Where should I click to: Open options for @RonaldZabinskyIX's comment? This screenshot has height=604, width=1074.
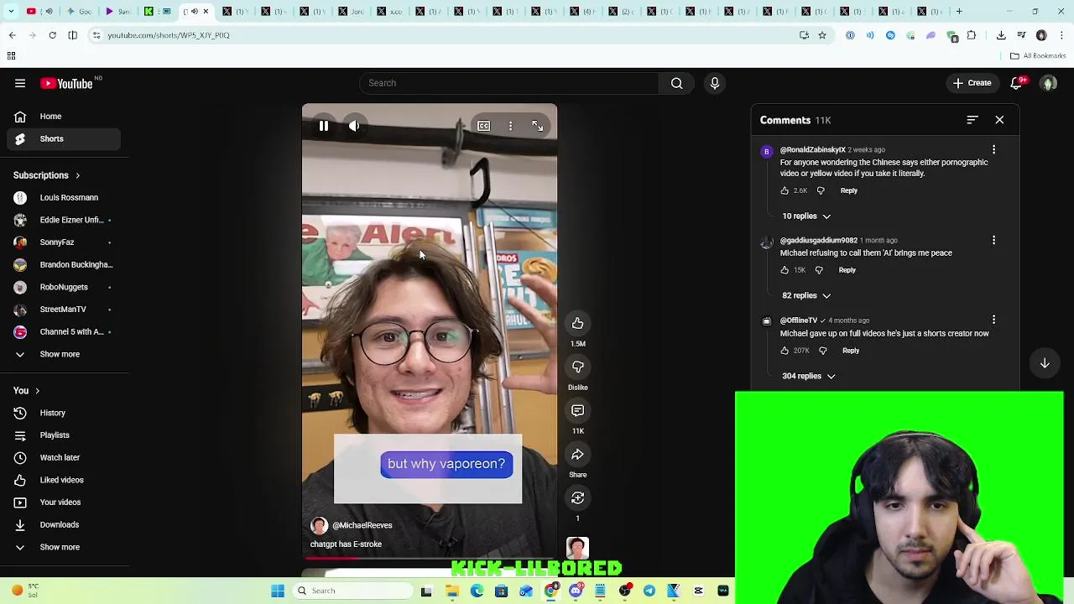tap(993, 149)
